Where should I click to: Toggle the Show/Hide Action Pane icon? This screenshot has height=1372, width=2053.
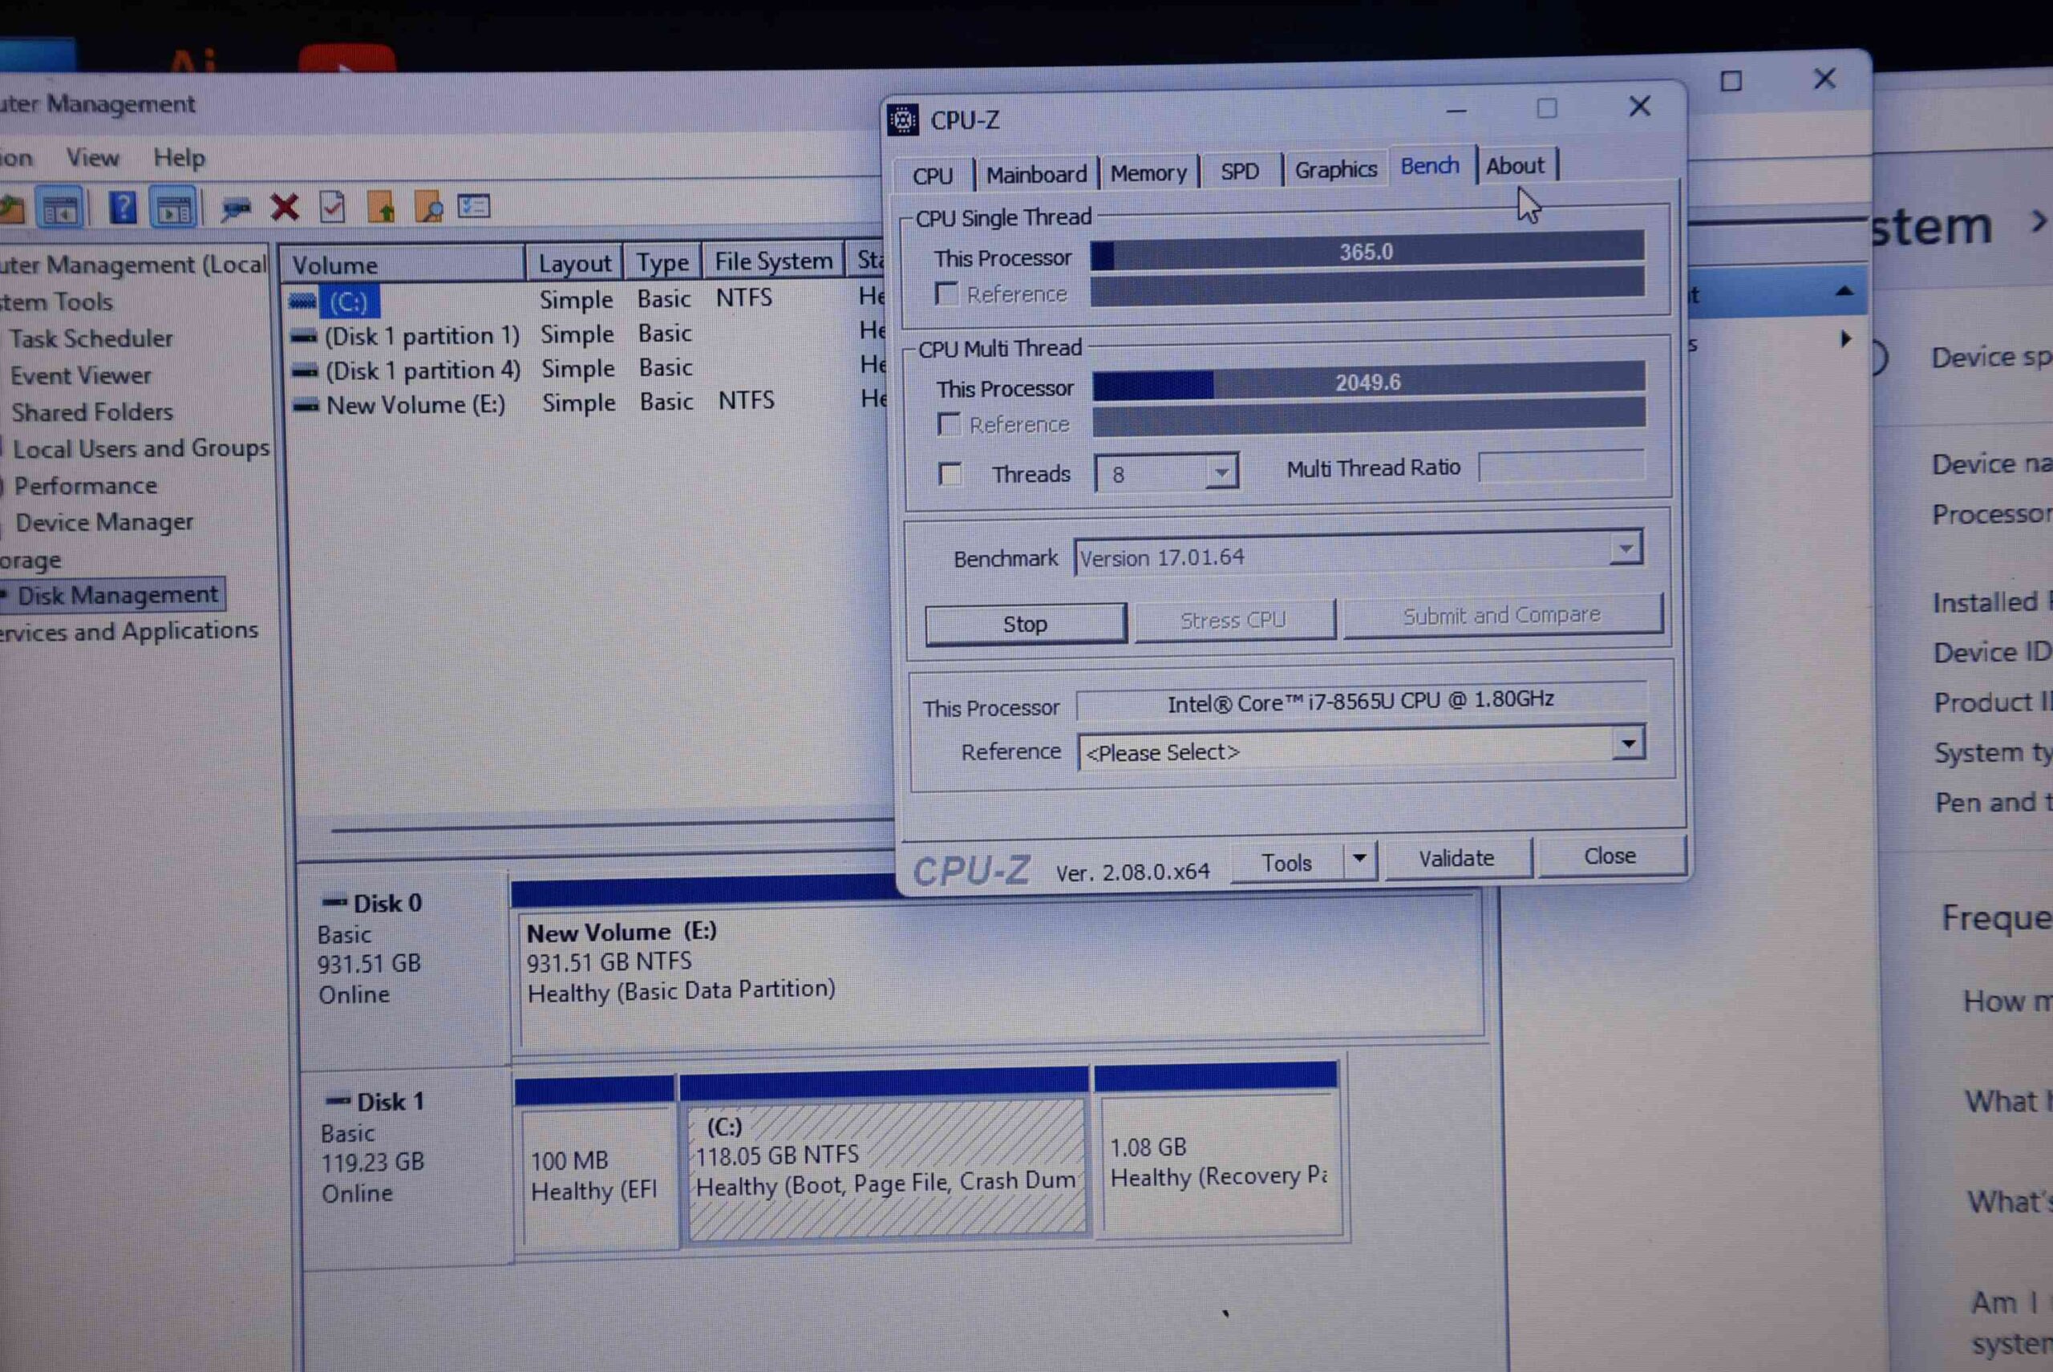pyautogui.click(x=173, y=209)
